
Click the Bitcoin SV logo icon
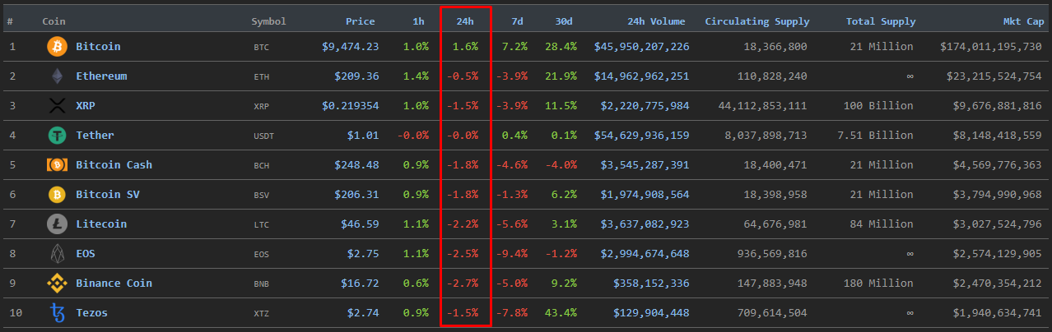[x=57, y=195]
